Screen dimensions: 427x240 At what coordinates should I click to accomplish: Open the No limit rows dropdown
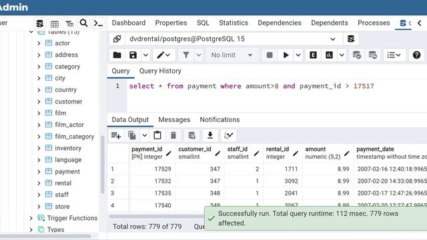pyautogui.click(x=232, y=55)
